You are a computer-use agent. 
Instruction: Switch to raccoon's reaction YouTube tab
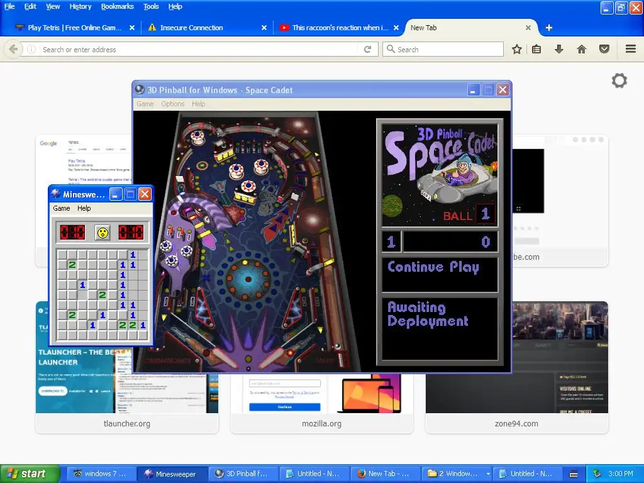point(339,28)
